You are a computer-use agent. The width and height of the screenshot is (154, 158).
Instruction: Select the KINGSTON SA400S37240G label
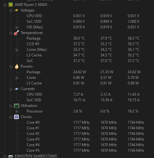(x=36, y=156)
